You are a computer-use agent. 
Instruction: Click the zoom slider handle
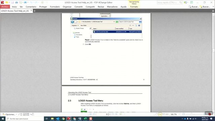click(191, 114)
